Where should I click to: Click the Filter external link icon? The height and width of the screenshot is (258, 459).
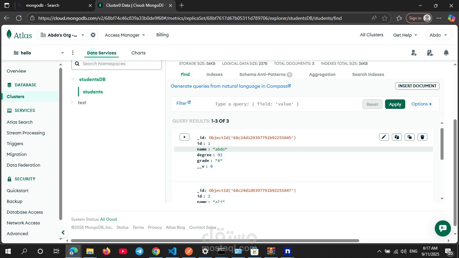(x=189, y=102)
